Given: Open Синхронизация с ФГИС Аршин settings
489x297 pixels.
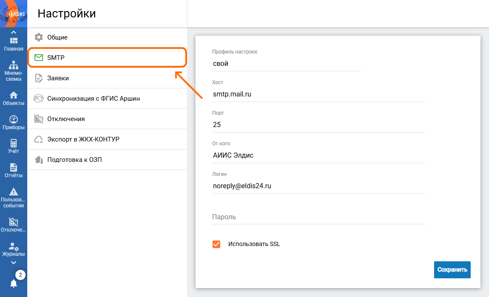Looking at the screenshot, I should [x=107, y=98].
